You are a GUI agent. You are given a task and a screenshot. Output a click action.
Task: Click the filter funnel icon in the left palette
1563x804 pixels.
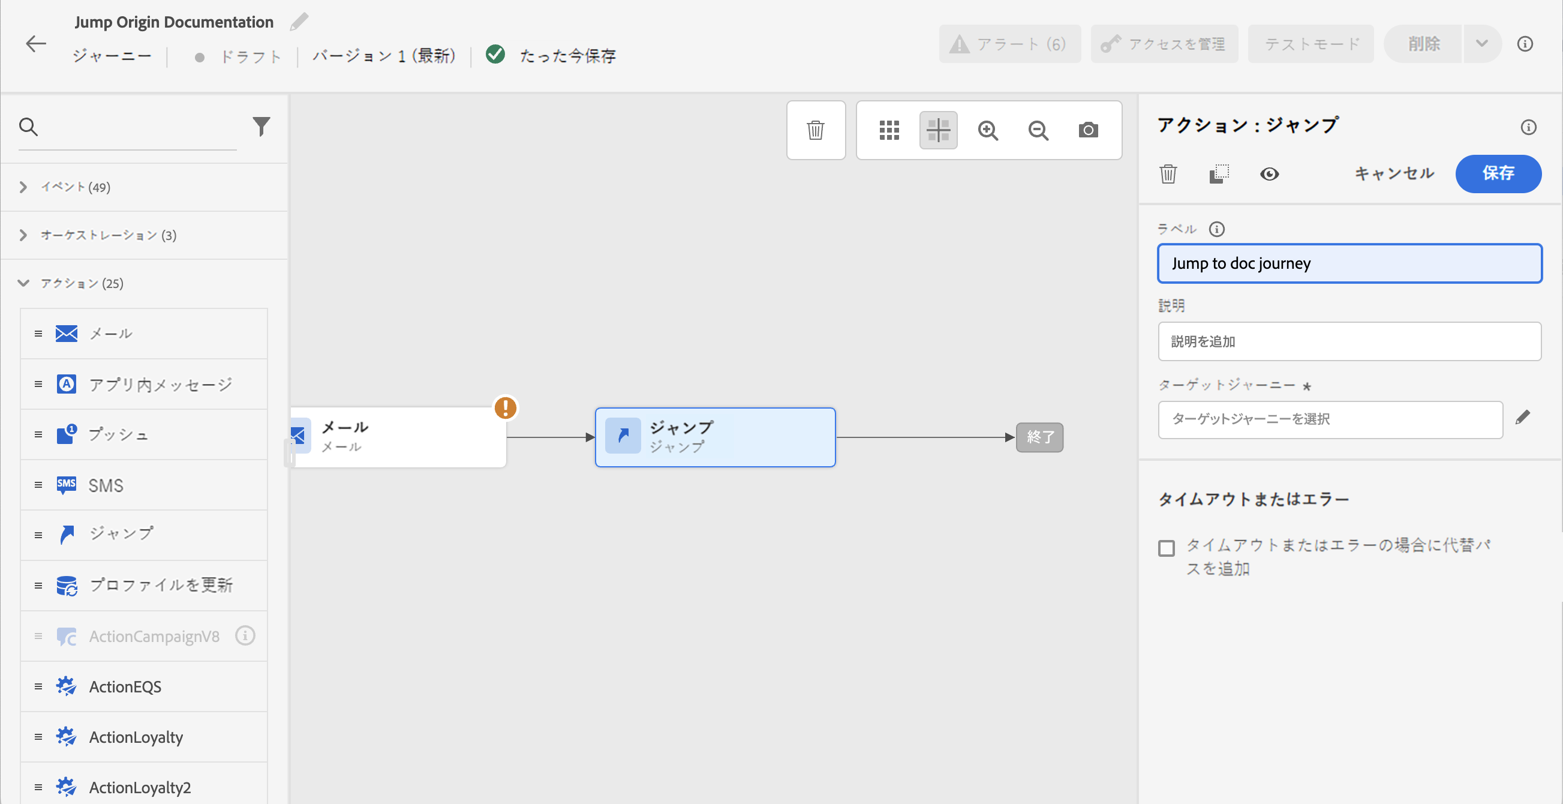click(261, 126)
